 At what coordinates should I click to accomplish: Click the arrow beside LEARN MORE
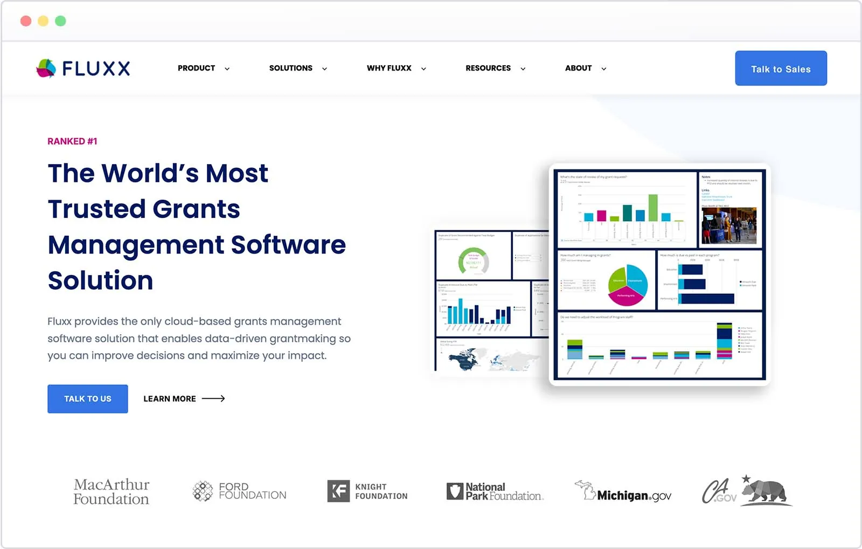[x=213, y=399]
